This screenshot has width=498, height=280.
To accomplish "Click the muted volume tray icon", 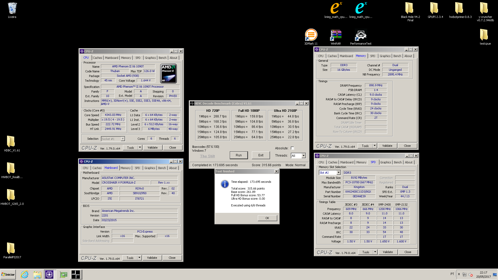I will 471,275.
